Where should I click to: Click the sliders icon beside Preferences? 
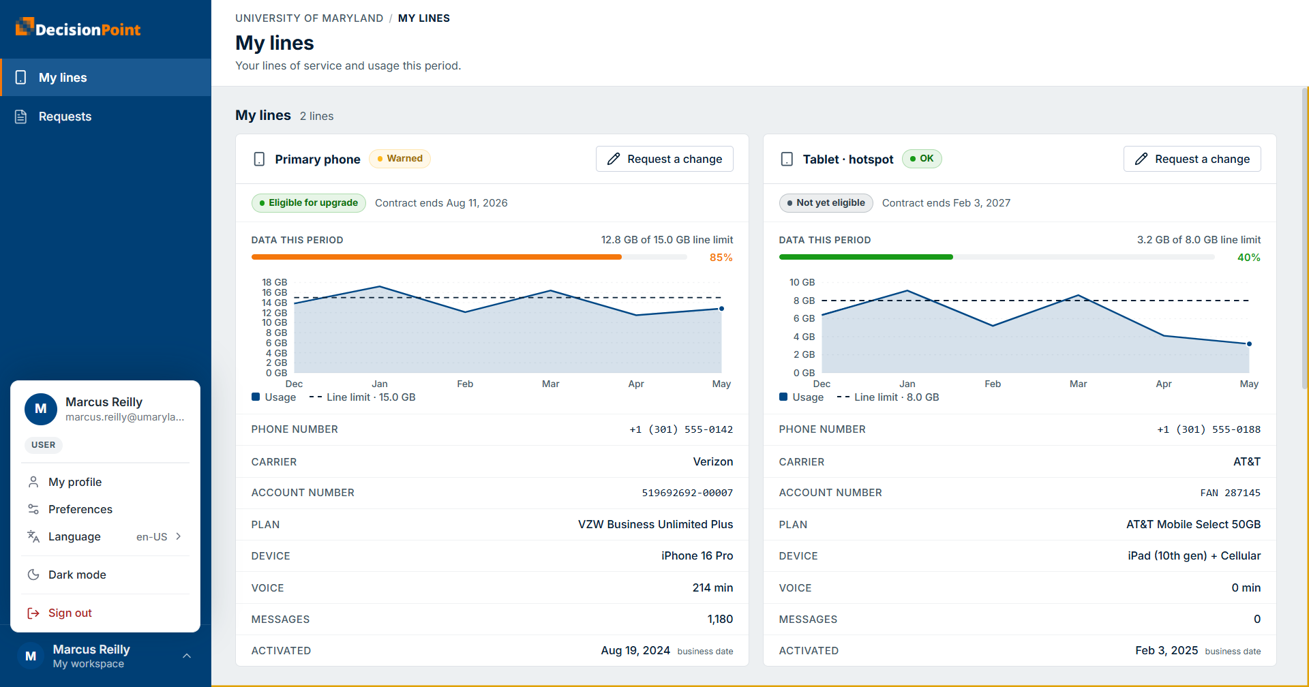click(33, 509)
